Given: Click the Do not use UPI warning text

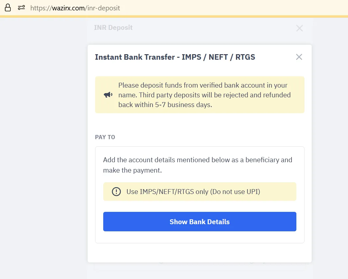Looking at the screenshot, I should 193,192.
